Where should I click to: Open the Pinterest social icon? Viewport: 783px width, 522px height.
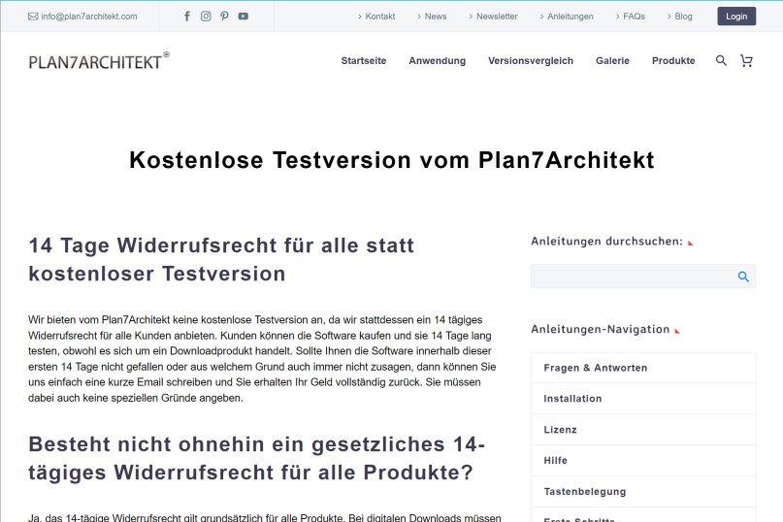[x=224, y=16]
